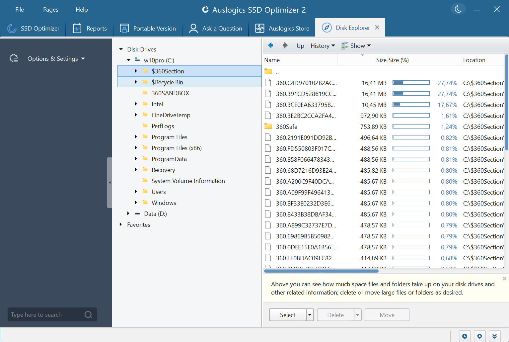The width and height of the screenshot is (509, 342).
Task: Click the back navigation arrow
Action: tap(270, 45)
